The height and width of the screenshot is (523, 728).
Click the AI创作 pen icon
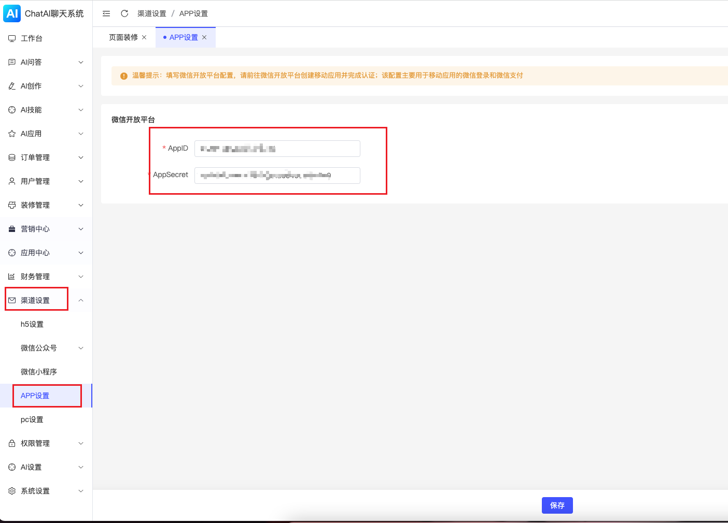(x=12, y=86)
